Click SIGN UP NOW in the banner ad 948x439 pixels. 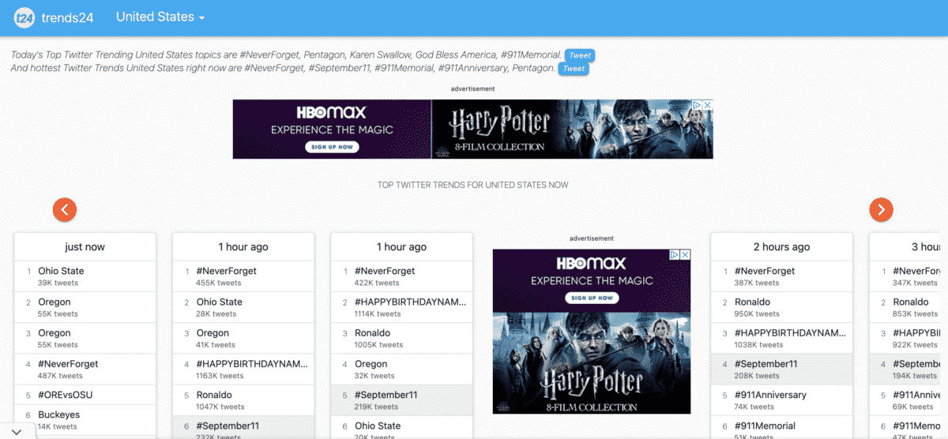coord(332,147)
